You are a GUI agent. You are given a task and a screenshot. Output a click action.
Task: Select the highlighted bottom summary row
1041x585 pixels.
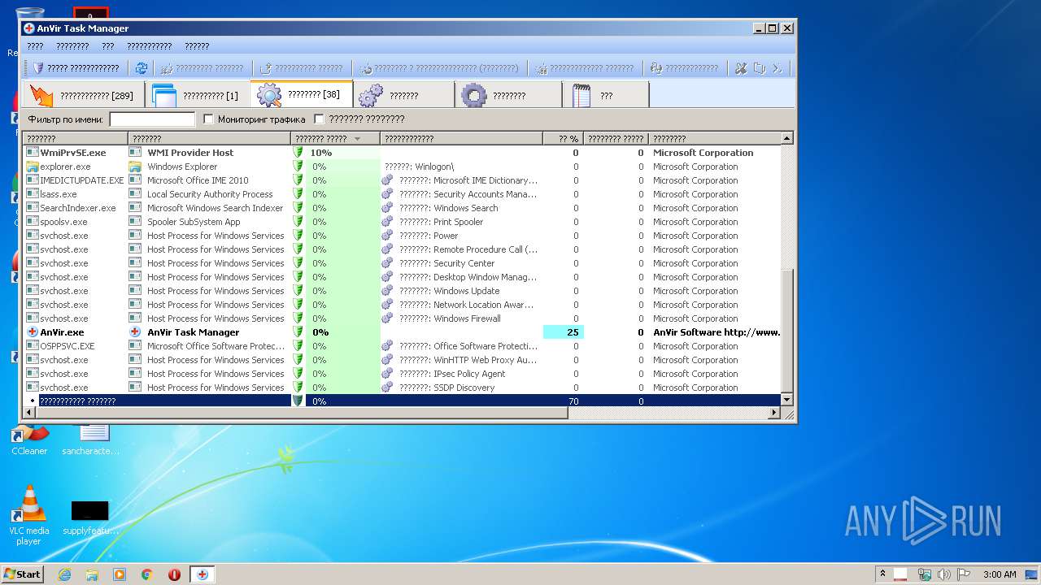click(x=402, y=401)
